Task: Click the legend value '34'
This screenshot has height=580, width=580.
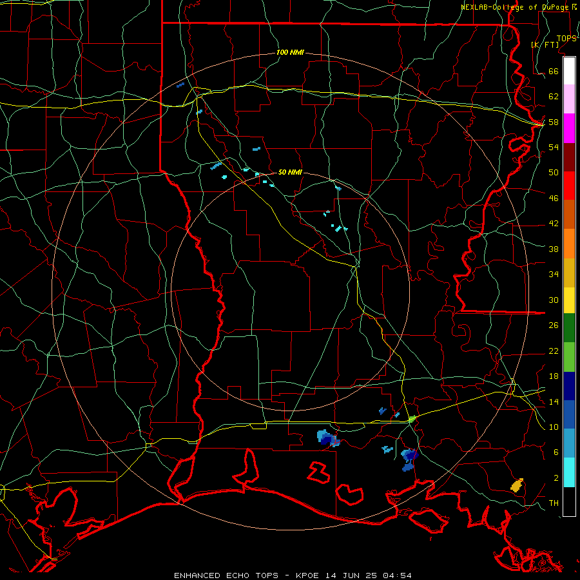Action: (554, 274)
